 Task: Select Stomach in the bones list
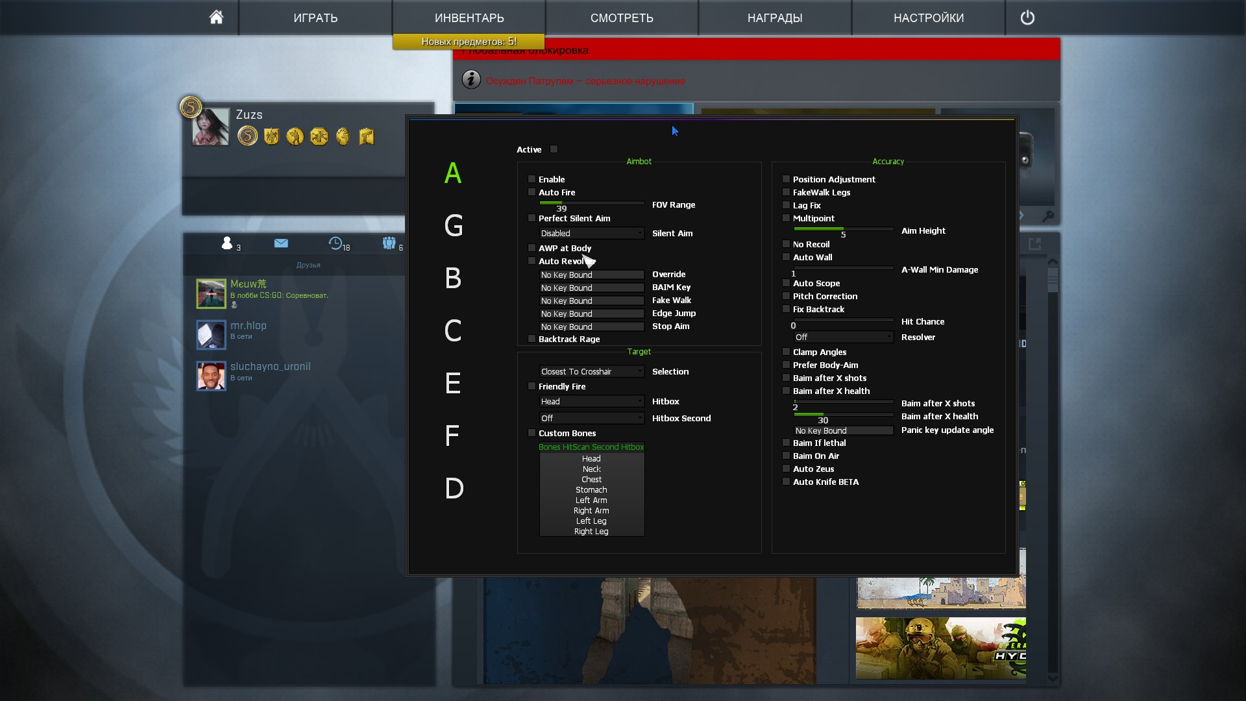click(x=591, y=490)
